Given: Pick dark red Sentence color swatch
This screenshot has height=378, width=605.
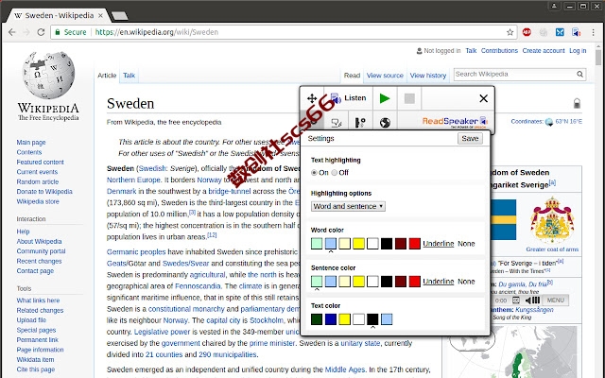Looking at the screenshot, I should click(401, 282).
